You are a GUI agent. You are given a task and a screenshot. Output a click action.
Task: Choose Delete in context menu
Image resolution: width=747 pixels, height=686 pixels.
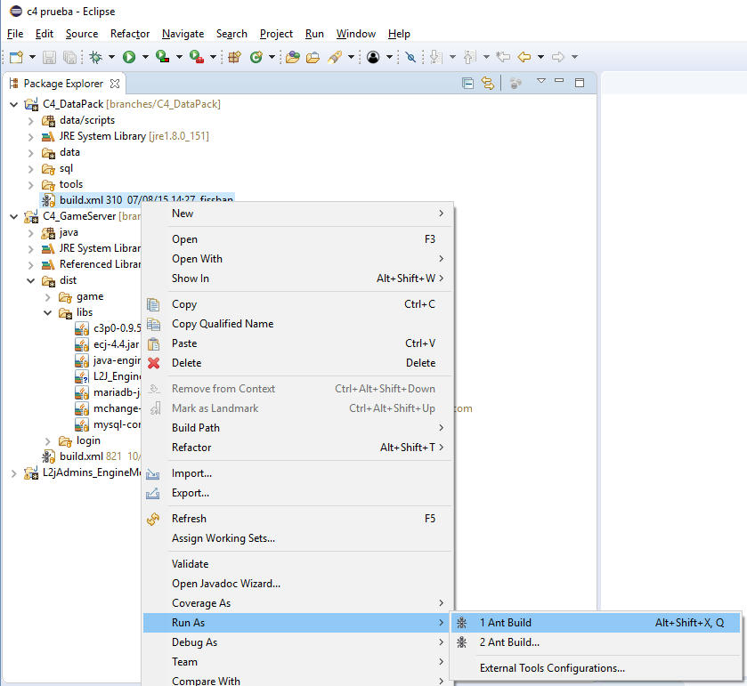(297, 363)
